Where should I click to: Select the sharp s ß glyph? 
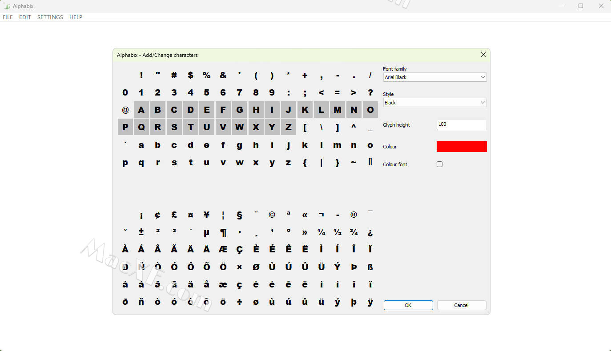point(370,267)
